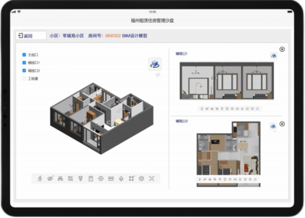Click the floor plan view in 辅视口2

(229, 148)
